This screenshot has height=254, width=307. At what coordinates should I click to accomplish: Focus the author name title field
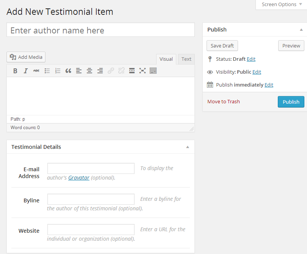click(x=101, y=30)
